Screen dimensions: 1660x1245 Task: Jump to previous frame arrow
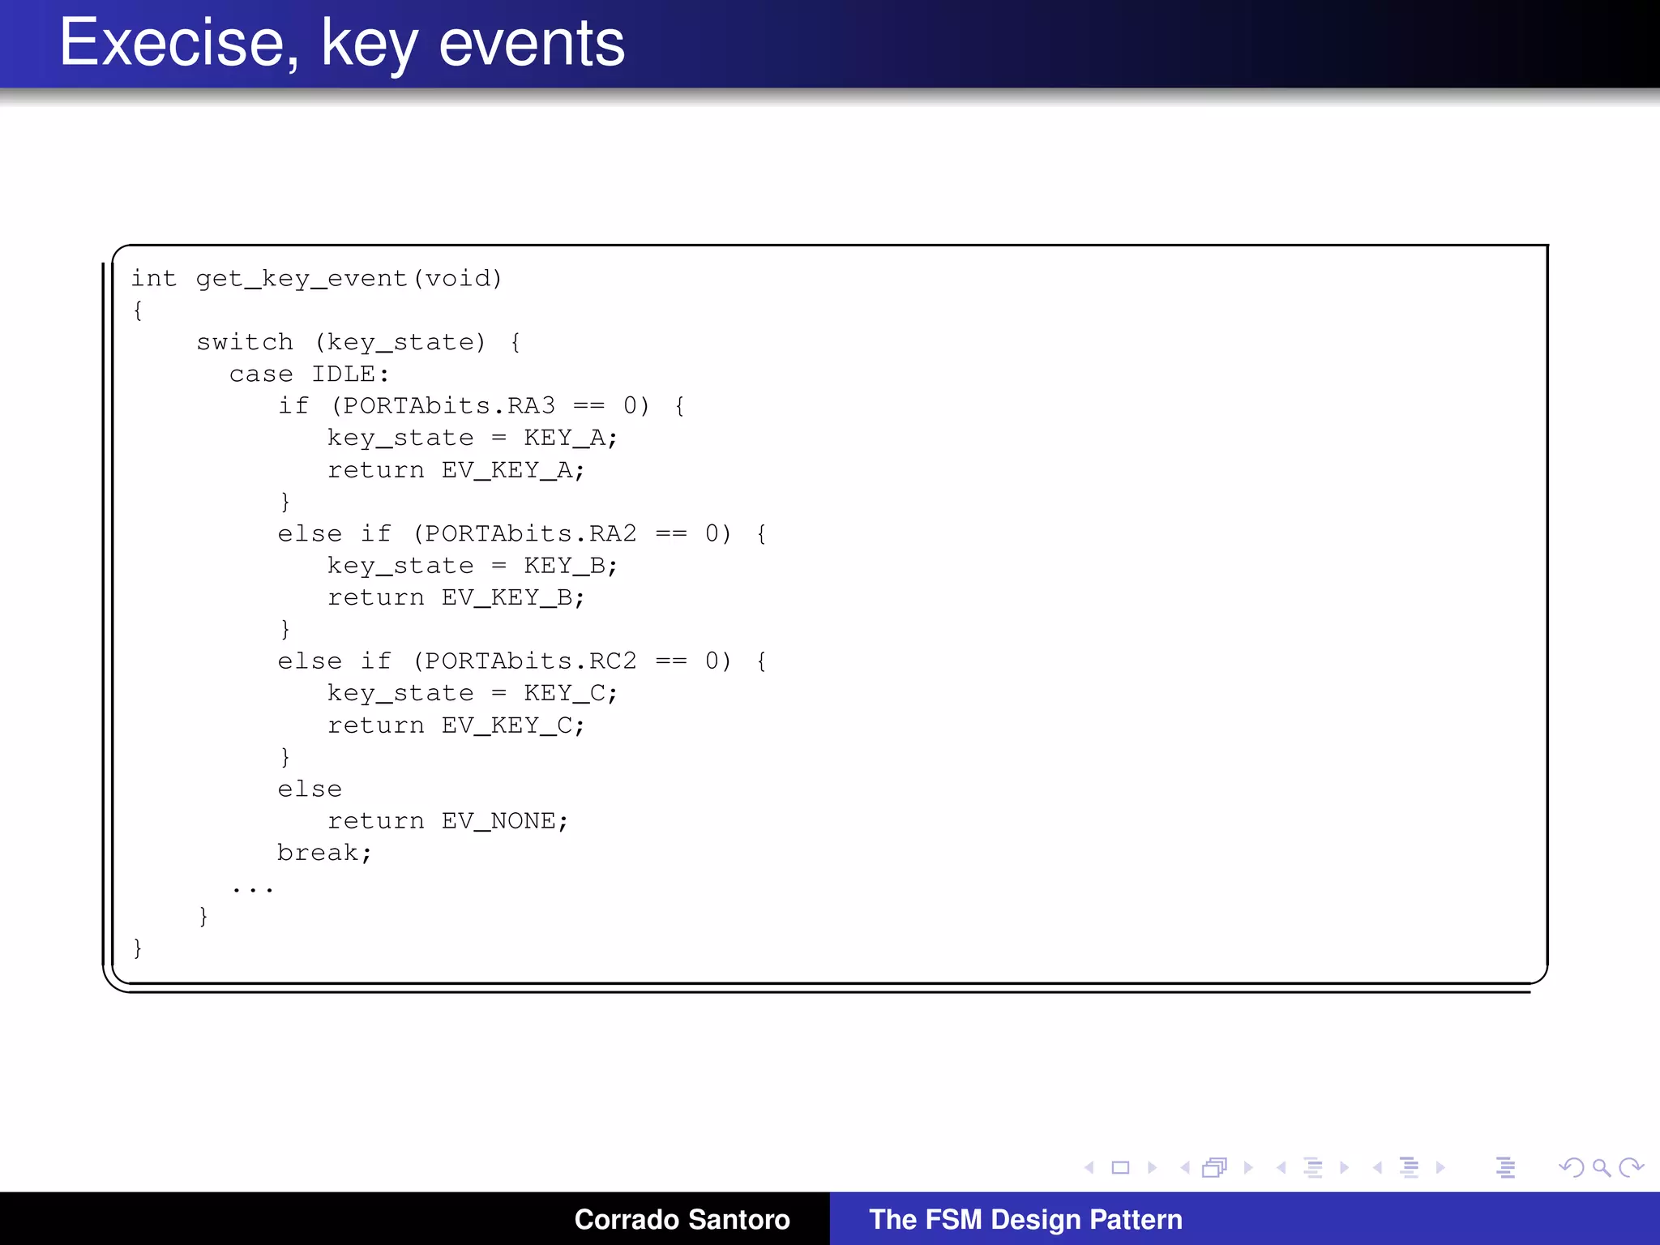1185,1168
